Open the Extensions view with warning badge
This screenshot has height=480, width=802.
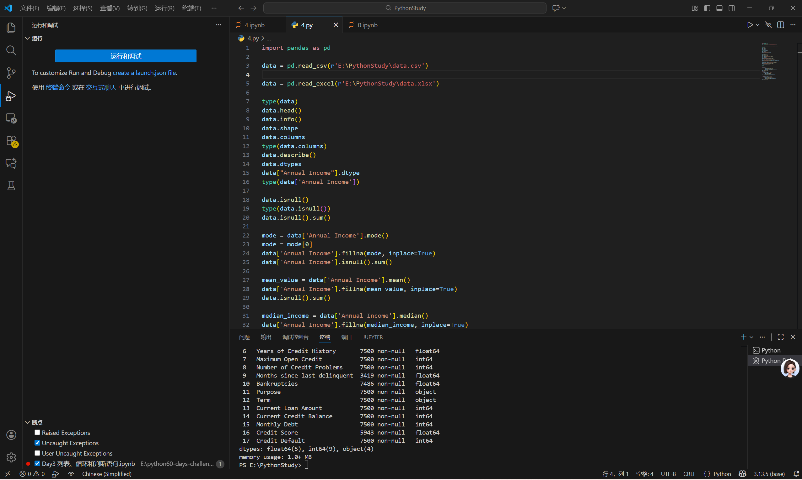[11, 141]
